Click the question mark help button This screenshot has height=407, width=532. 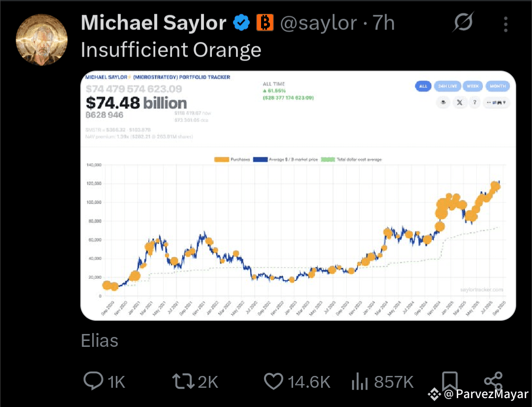(x=475, y=102)
